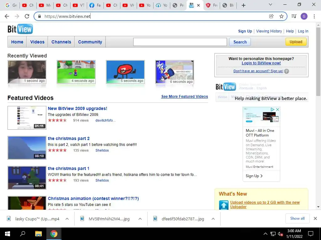Open dswitchfofo channel link
Screen dimensions: 321x240
point(105,120)
